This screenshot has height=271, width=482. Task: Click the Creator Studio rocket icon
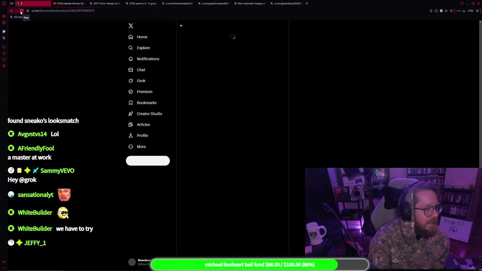[x=131, y=113]
